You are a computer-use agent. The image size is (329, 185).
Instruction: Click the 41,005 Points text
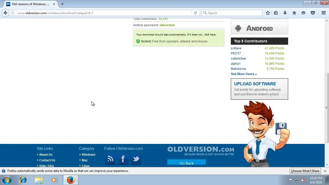tap(274, 48)
